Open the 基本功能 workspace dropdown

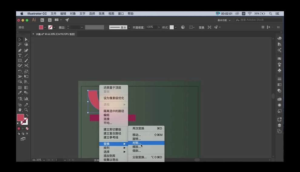tap(224, 20)
